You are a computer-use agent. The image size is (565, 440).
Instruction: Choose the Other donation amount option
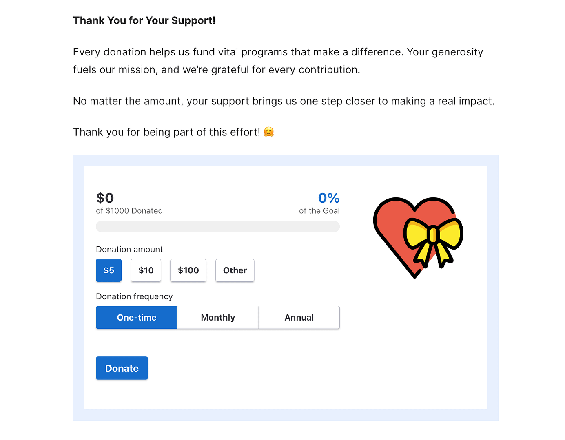pos(235,270)
